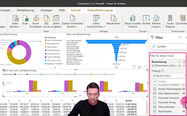Image resolution: width=187 pixels, height=116 pixels.
Task: Open the Daten/Drillvorgang ribbon tab
Action: click(100, 10)
